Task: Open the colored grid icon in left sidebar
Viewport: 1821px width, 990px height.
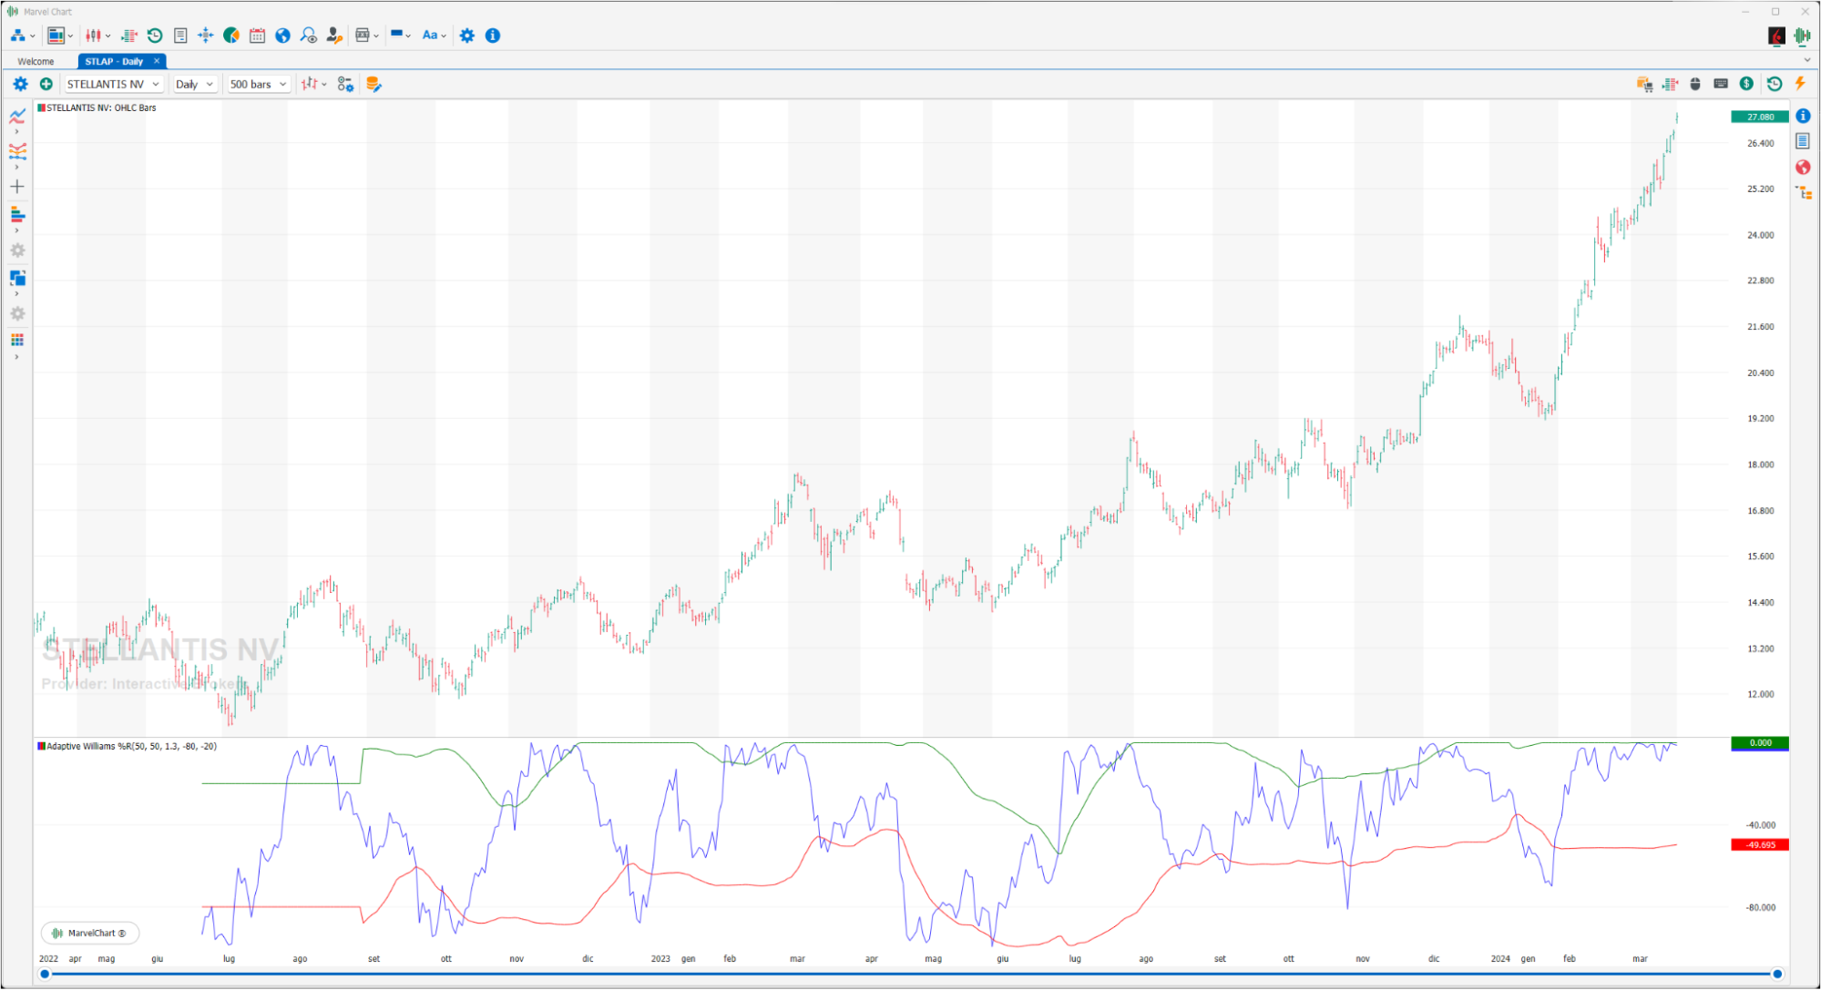Action: tap(17, 341)
